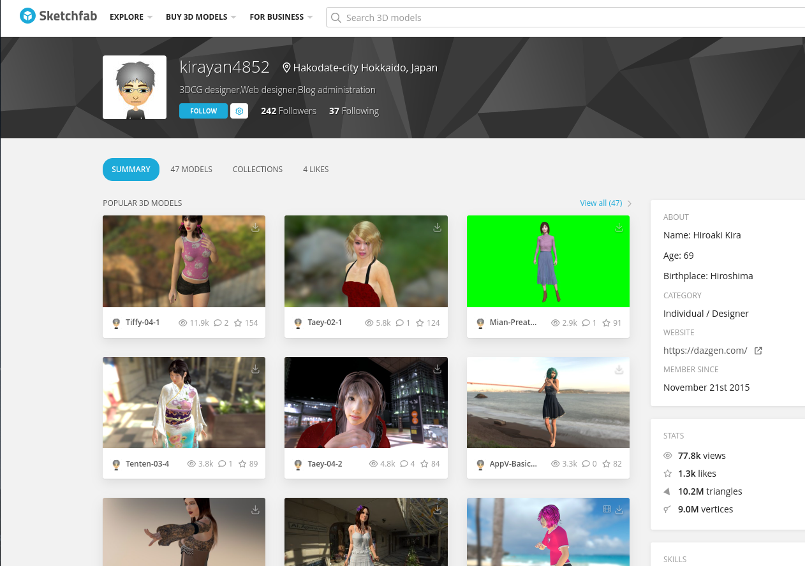This screenshot has height=566, width=805.
Task: Click the search magnifier icon
Action: click(336, 18)
